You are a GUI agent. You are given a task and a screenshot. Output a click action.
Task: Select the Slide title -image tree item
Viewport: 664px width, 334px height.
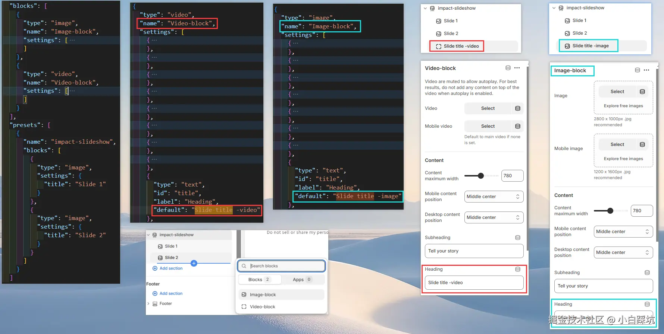pyautogui.click(x=602, y=46)
